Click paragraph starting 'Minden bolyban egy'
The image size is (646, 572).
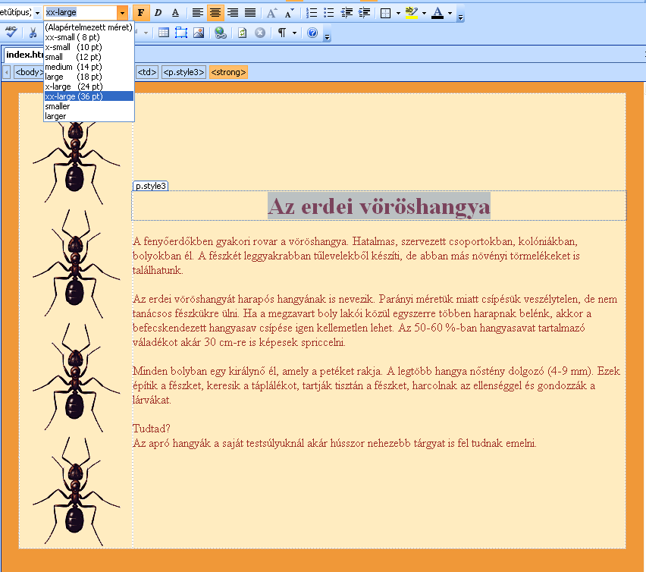pyautogui.click(x=376, y=385)
